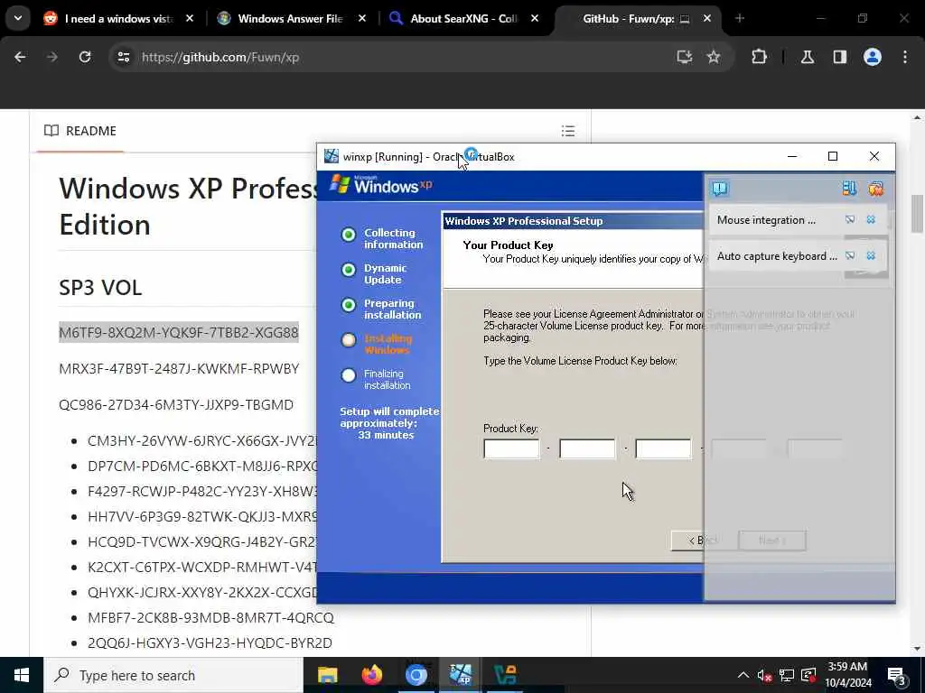
Task: Click the 'Auto capture keyboard ...' notification text
Action: (x=777, y=255)
